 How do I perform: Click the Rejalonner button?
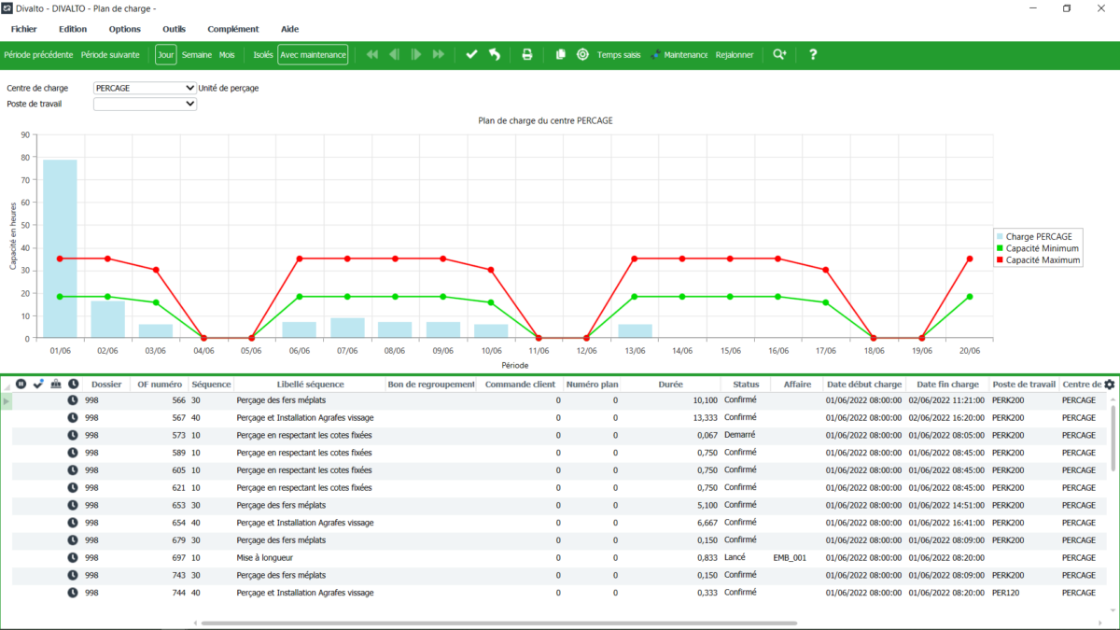735,55
